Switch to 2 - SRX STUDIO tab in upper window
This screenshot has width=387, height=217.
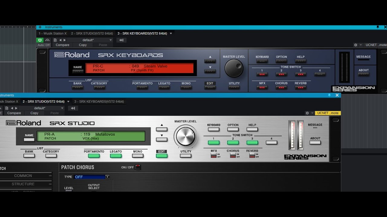tap(92, 33)
